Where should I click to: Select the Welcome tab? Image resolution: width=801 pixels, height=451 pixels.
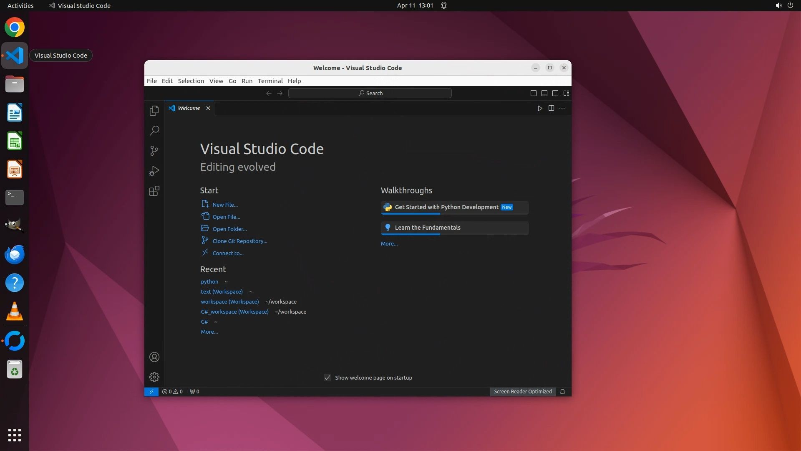(x=189, y=108)
